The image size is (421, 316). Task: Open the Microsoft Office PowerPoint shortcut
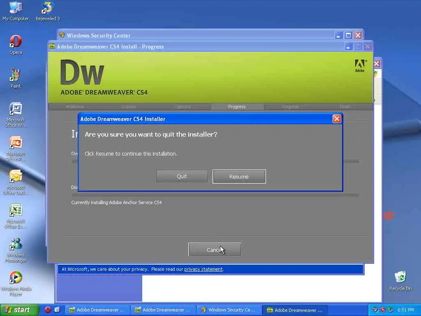point(16,149)
